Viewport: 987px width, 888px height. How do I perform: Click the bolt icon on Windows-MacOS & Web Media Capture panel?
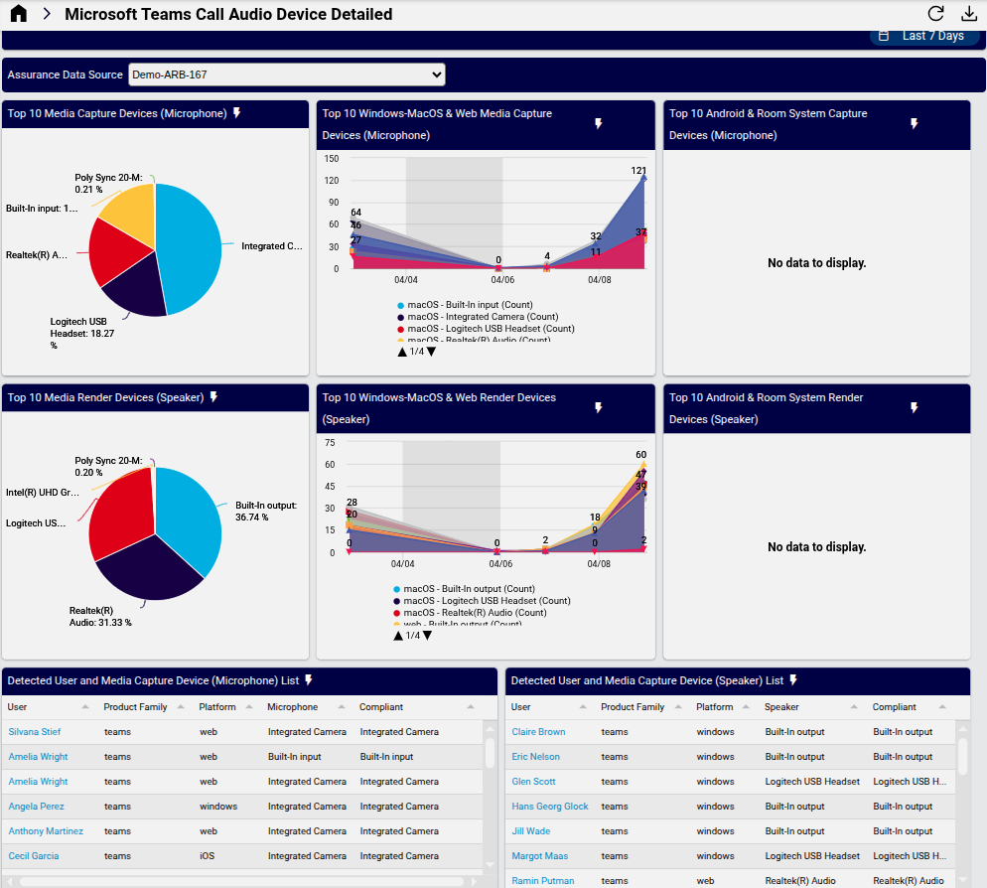pyautogui.click(x=599, y=123)
